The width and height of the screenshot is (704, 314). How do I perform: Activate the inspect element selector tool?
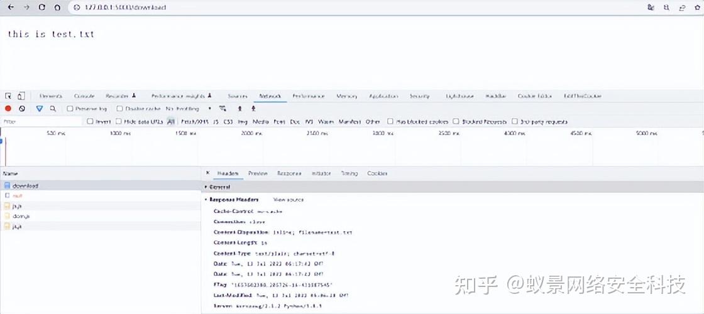[8, 96]
